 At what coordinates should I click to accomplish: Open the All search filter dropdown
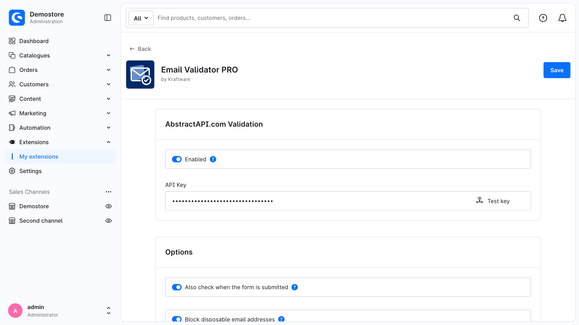(x=141, y=18)
